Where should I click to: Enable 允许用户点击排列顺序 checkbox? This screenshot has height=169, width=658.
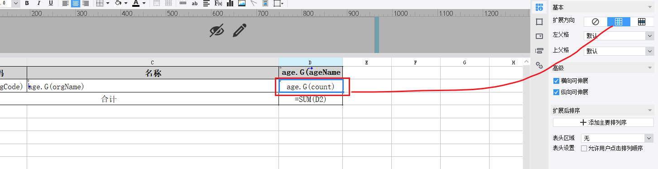[x=584, y=148]
